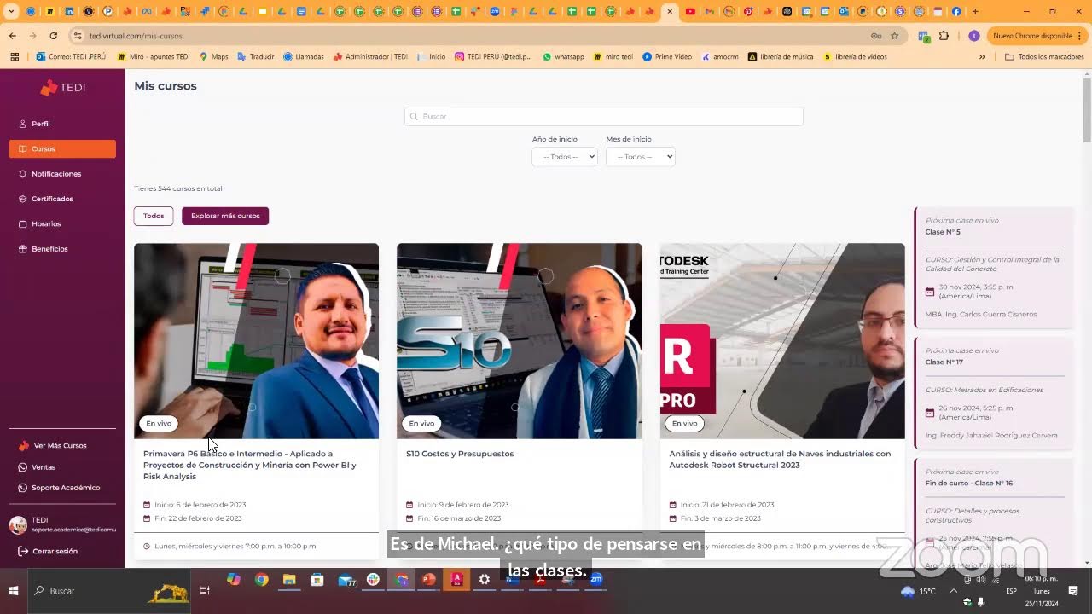
Task: Open the Clase N° 17 upcoming class card
Action: tap(994, 392)
